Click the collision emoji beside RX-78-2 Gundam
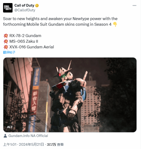The width and height of the screenshot is (141, 149). pos(6,36)
